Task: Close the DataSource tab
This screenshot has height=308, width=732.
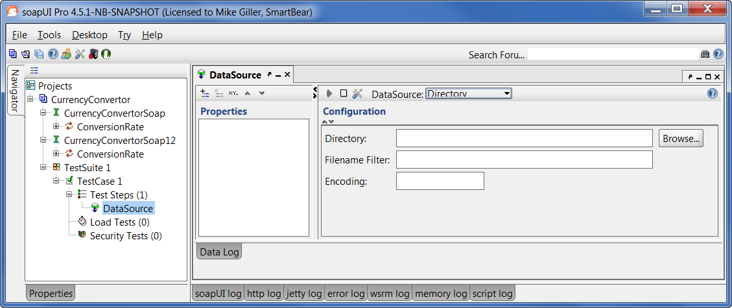Action: (x=287, y=75)
